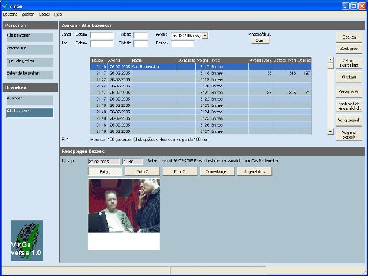Screen dimensions: 368x276
Task: Click the Opmerkingen column header
Action: [x=186, y=60]
